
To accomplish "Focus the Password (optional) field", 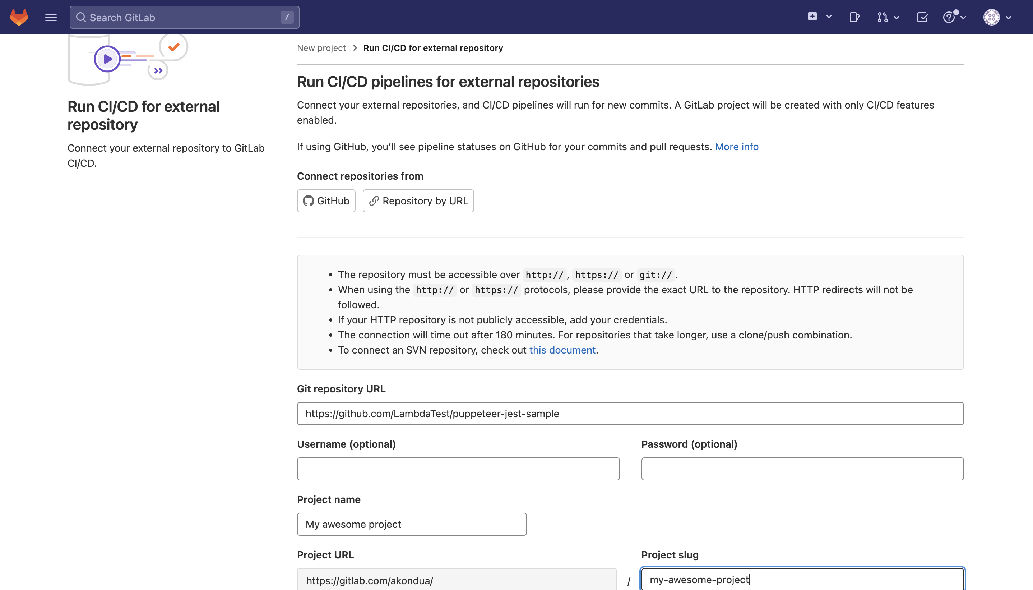I will 802,469.
